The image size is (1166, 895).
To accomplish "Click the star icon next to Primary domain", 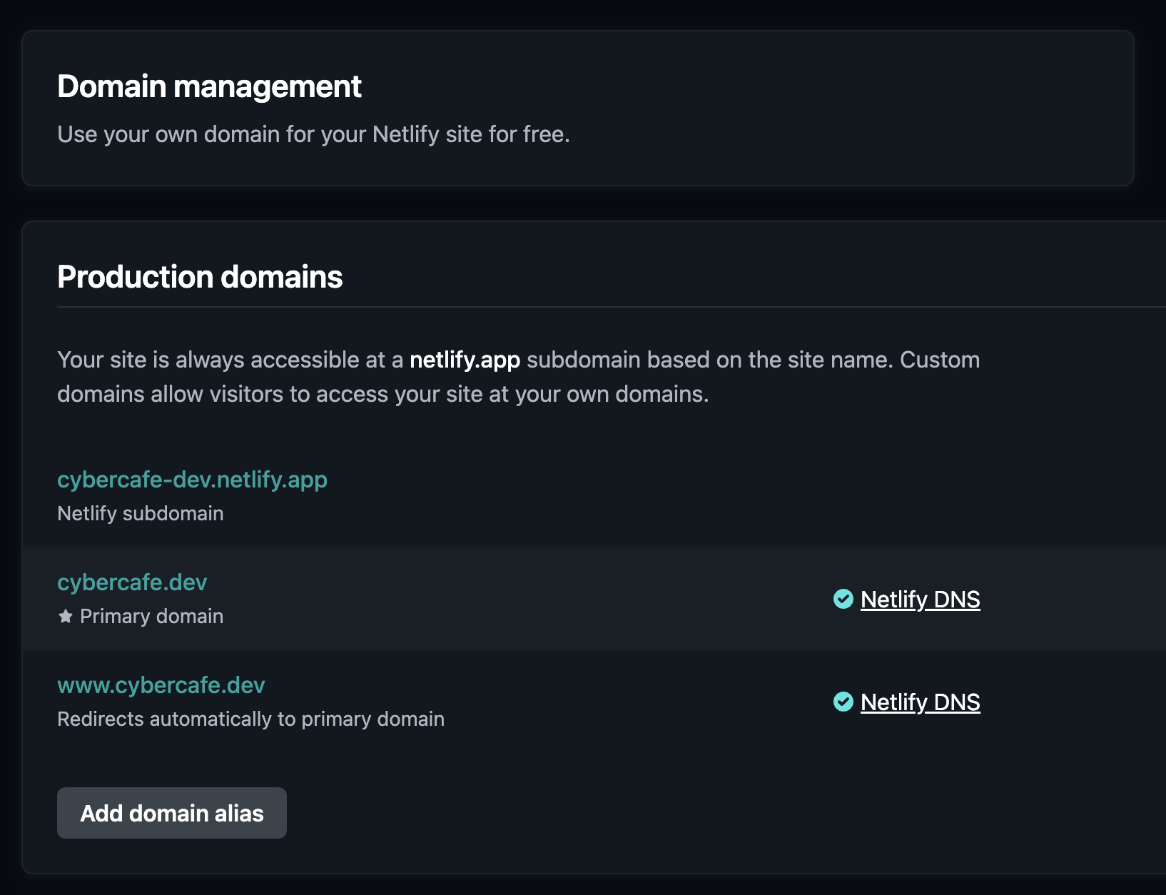I will coord(66,616).
